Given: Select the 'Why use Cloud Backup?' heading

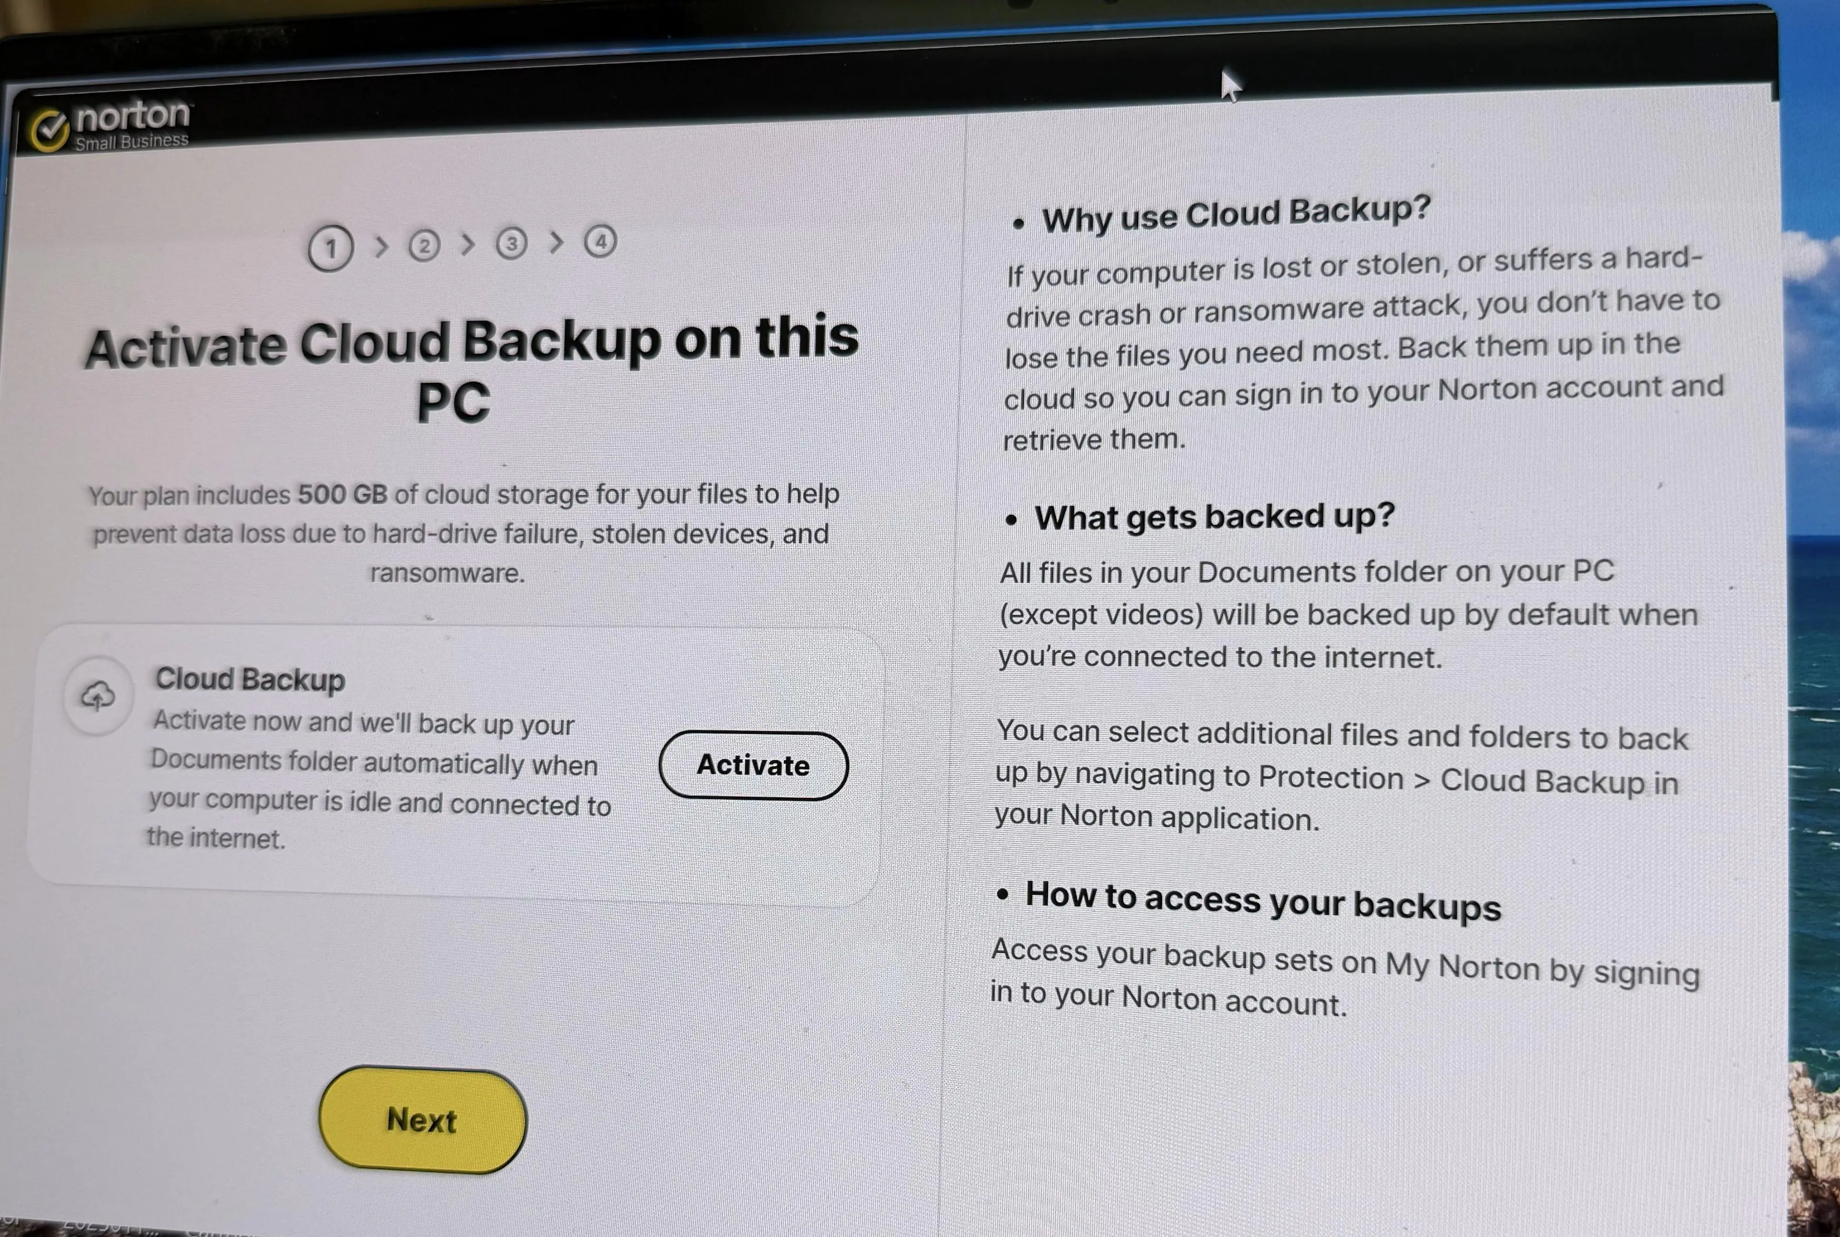Looking at the screenshot, I should click(1236, 214).
